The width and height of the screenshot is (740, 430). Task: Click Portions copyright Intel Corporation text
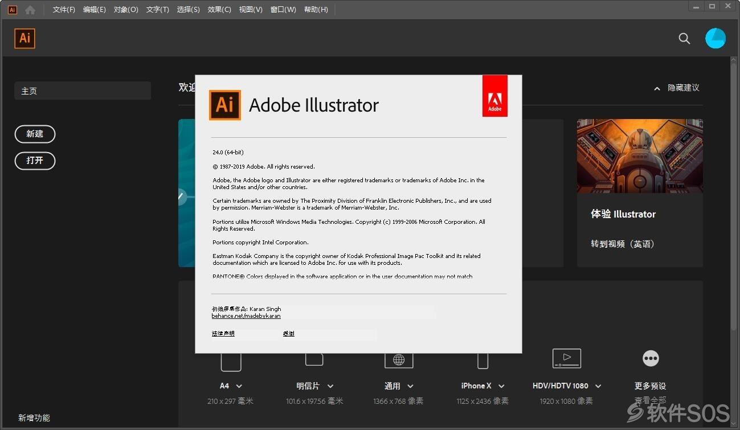pos(261,243)
